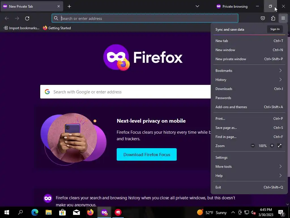290x218 pixels.
Task: Click Sync and save data label
Action: [x=230, y=30]
